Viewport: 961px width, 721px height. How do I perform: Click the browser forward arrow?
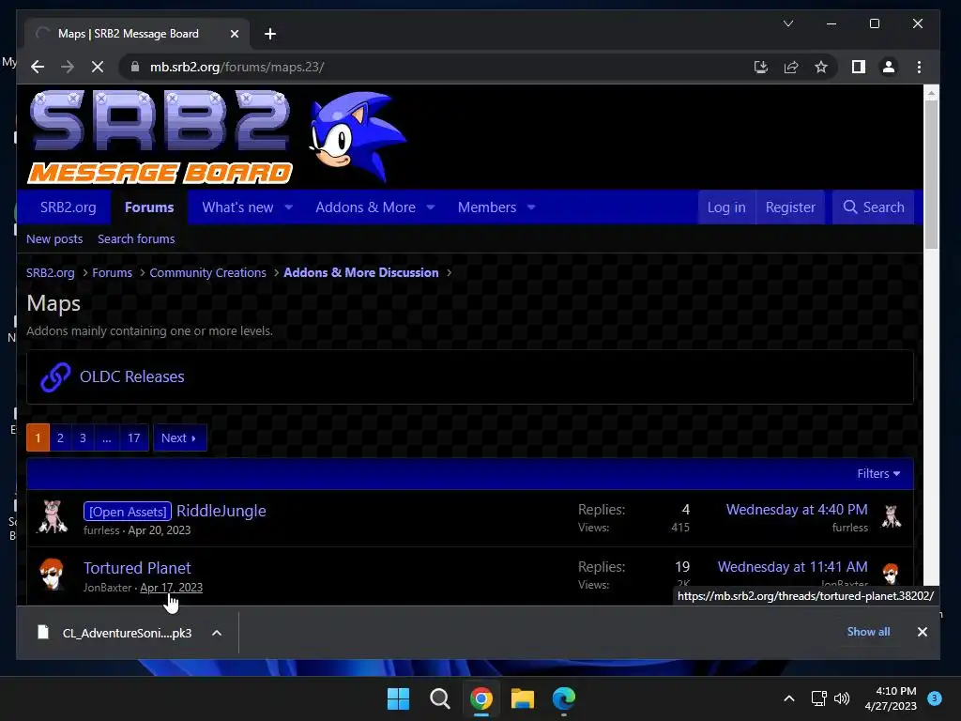pyautogui.click(x=68, y=67)
